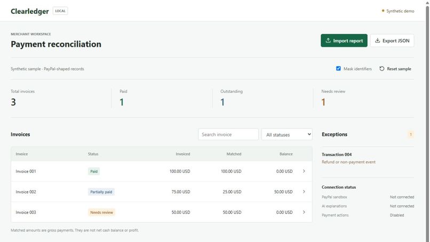This screenshot has height=242, width=430.
Task: Click the Paid stat card label
Action: (x=123, y=91)
